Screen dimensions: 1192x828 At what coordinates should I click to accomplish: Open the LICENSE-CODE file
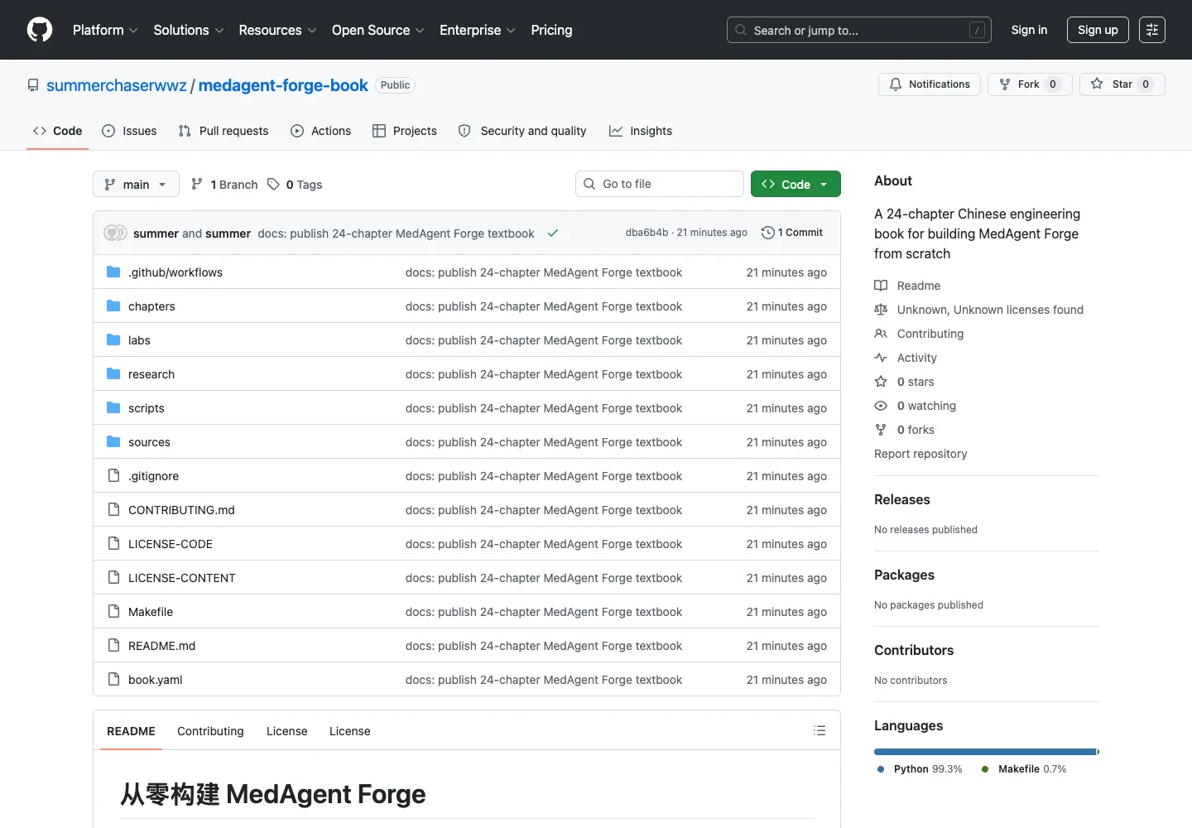pyautogui.click(x=171, y=544)
